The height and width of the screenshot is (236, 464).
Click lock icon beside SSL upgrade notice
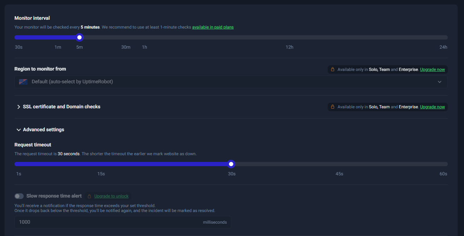(332, 107)
